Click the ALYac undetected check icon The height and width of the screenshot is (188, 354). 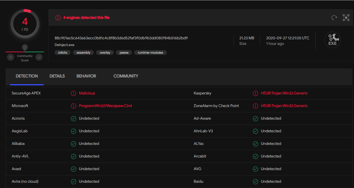coord(256,144)
